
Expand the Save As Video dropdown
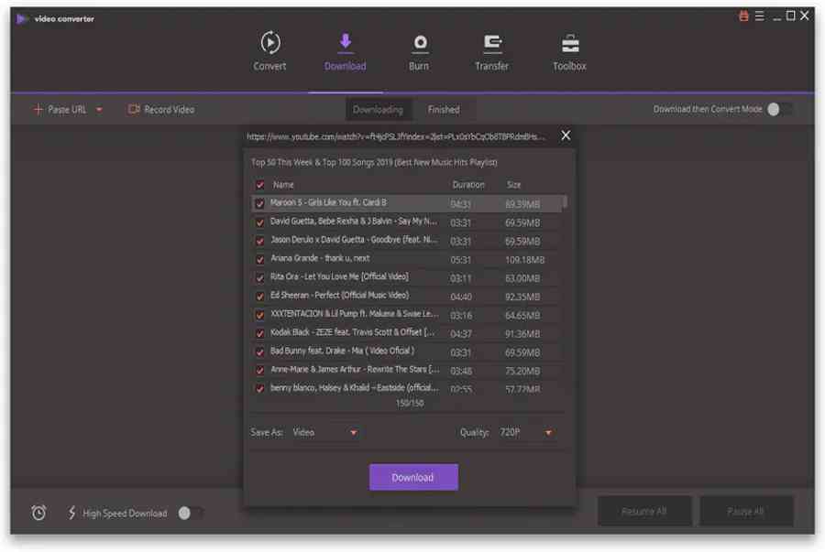click(353, 432)
